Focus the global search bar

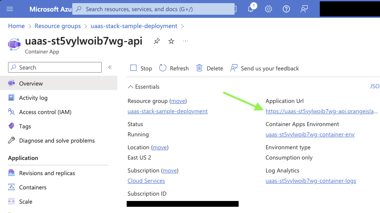pos(153,9)
